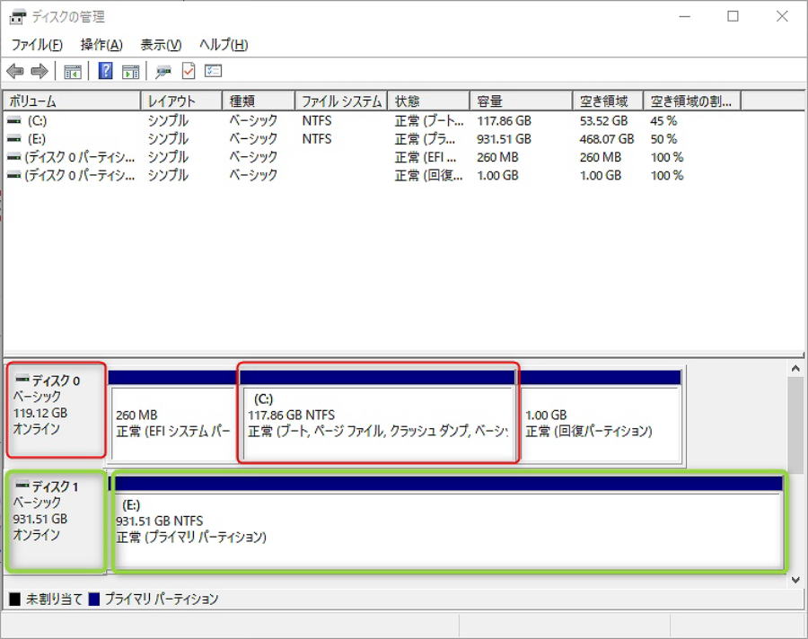Sort by ボリューム column header
Screen dimensions: 808x639
[72, 101]
